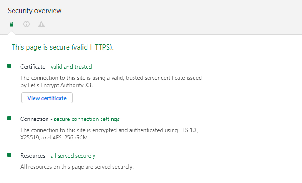Click the 'secure connection settings' status text
This screenshot has width=302, height=183.
87,119
